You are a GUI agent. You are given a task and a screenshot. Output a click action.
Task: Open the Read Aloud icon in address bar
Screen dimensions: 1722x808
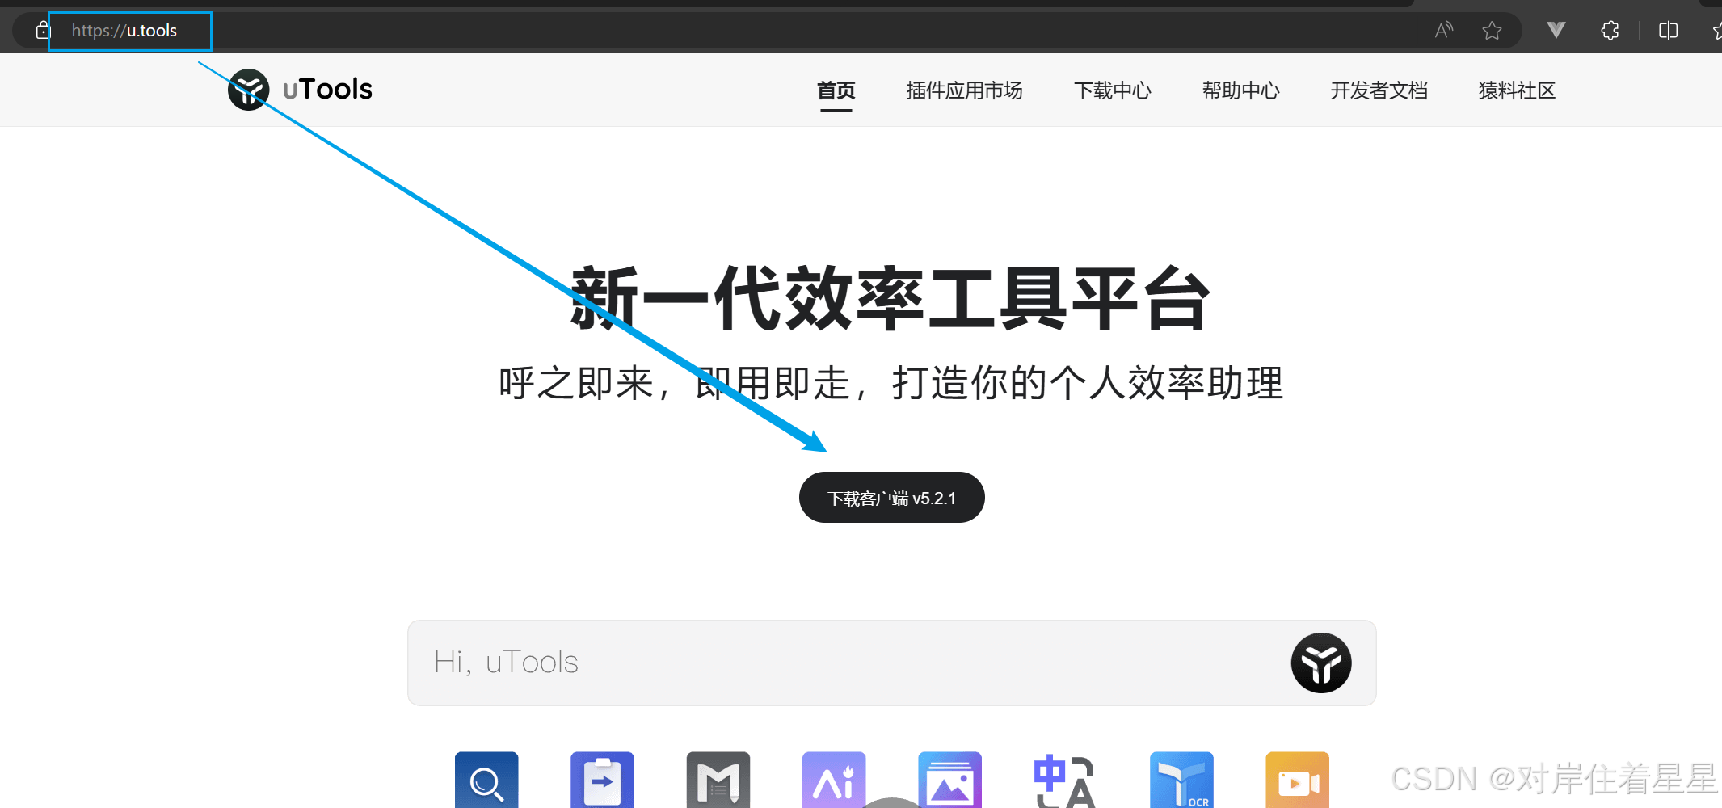pos(1444,31)
